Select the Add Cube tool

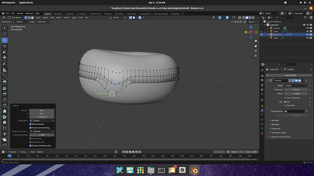[5, 76]
